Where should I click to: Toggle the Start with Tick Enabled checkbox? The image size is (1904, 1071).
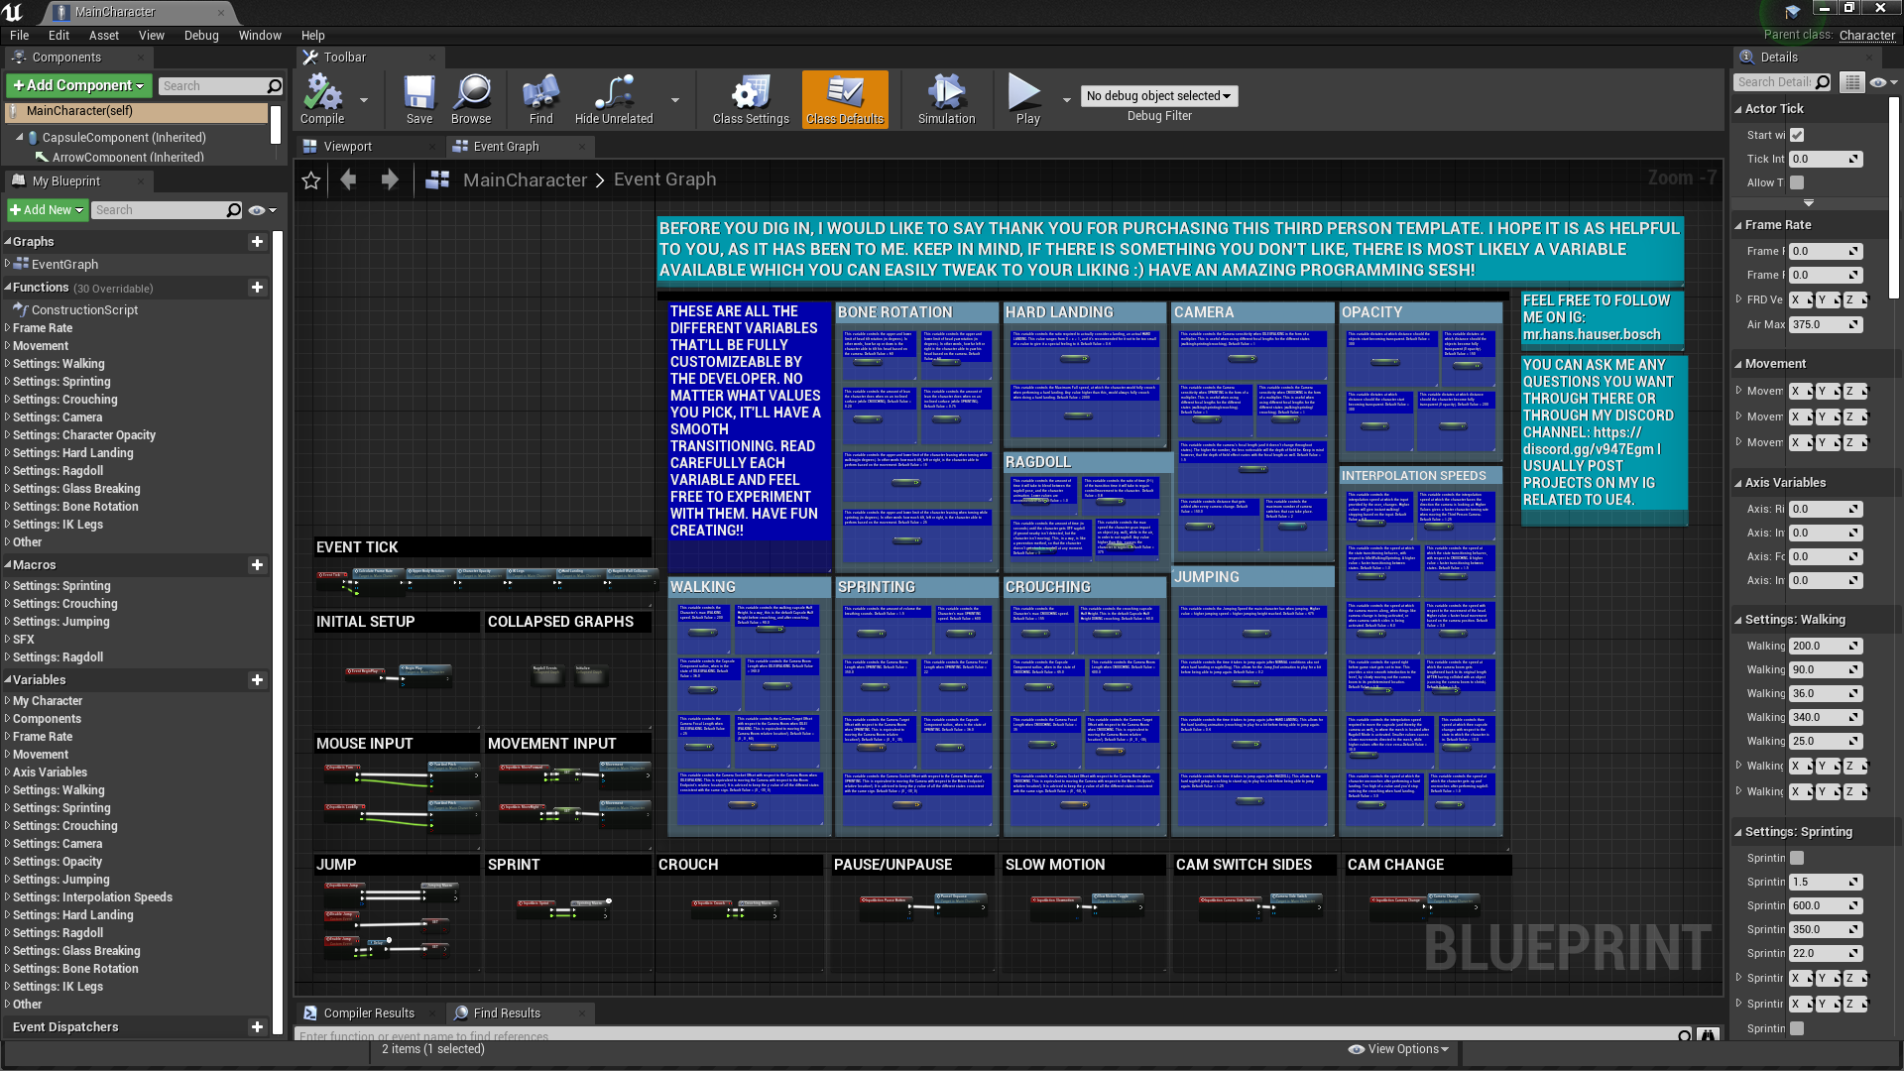(x=1797, y=135)
